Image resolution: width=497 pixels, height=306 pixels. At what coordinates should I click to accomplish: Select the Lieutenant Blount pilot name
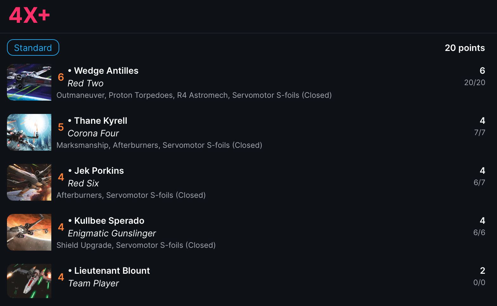point(112,271)
